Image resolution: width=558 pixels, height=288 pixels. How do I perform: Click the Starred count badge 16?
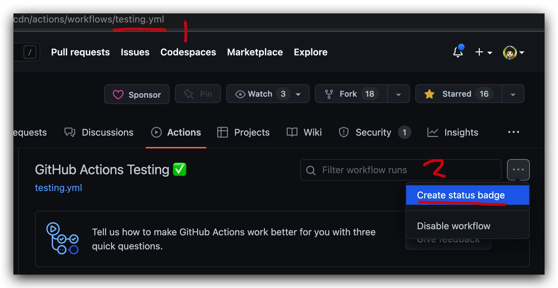pos(484,94)
